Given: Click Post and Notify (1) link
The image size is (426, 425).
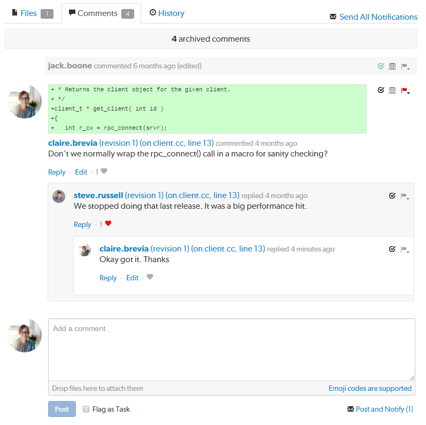Looking at the screenshot, I should click(x=384, y=409).
